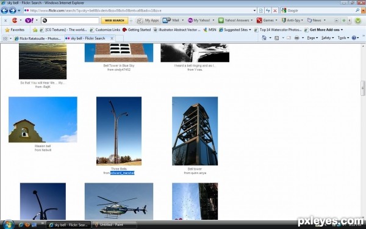Click the Yahoo toolbar search input field
This screenshot has width=366, height=229.
pyautogui.click(x=70, y=20)
